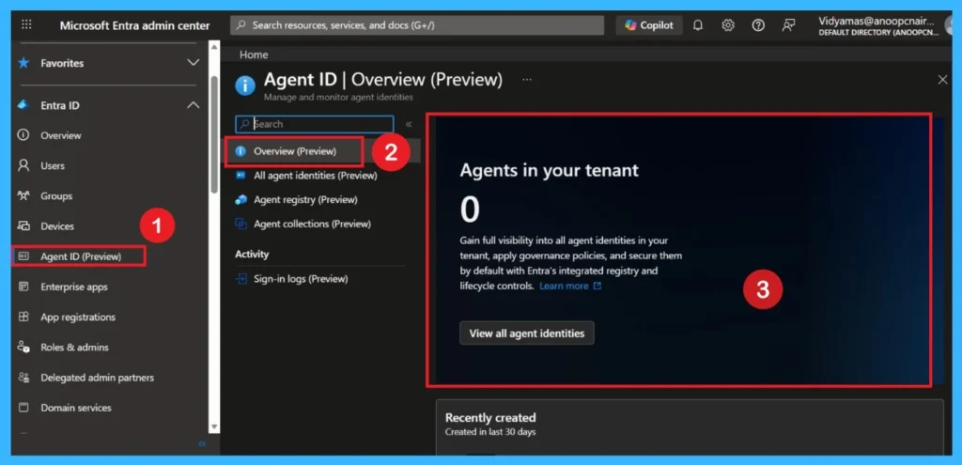The image size is (962, 465).
Task: Click the sidebar vertical scrollbar
Action: pos(214,133)
